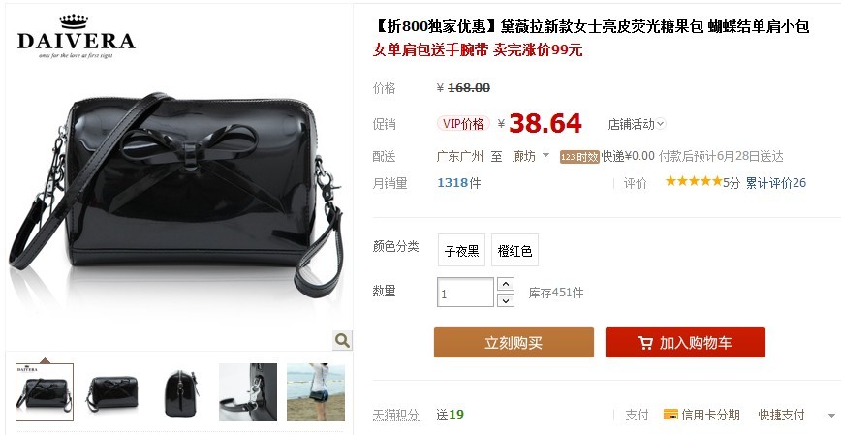
Task: Expand the 快捷支付 payment options arrow
Action: click(x=831, y=416)
